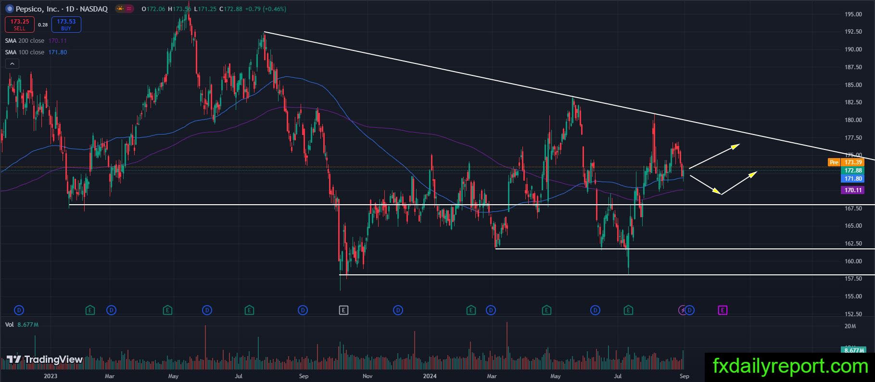
Task: Open the dividend D marker at March 2024
Action: [491, 310]
